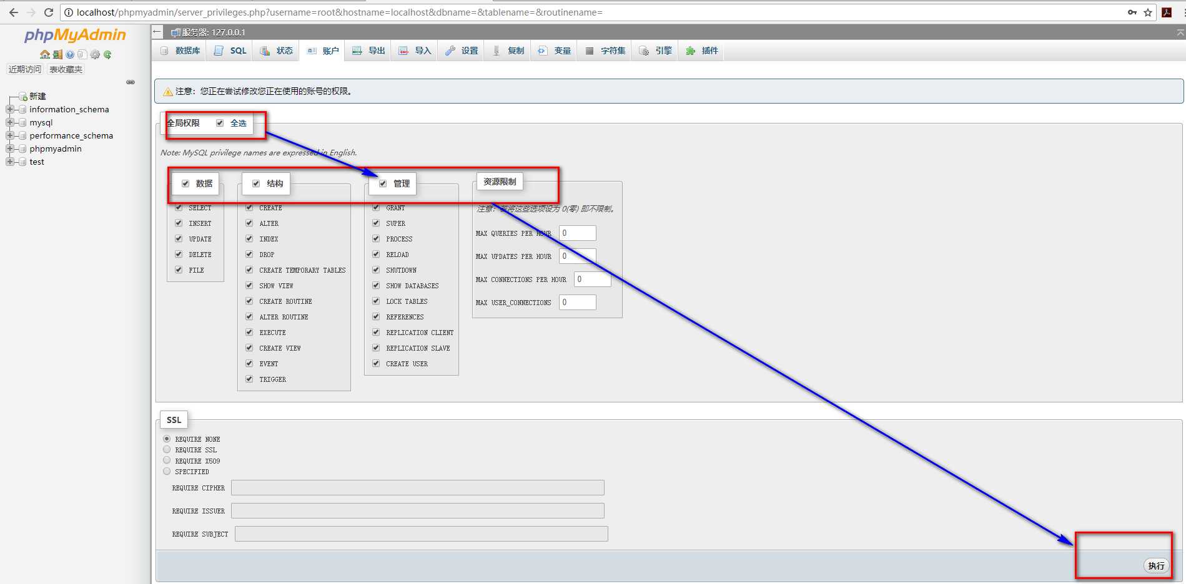Click browser reload page icon
Screen dimensions: 1186x584
[49, 12]
